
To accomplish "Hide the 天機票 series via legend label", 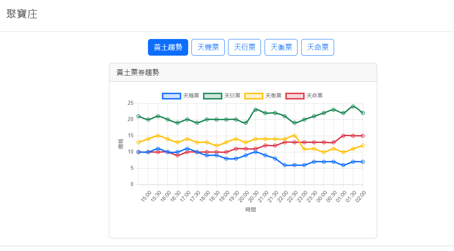I will [x=191, y=96].
